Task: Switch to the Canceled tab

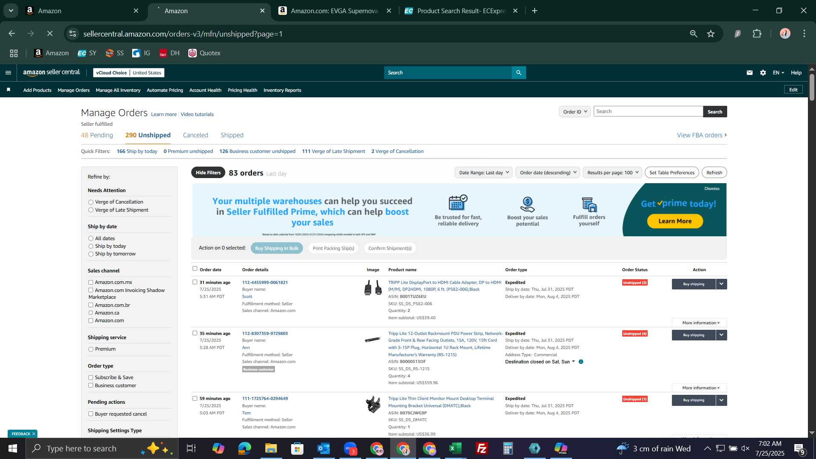Action: pos(195,135)
